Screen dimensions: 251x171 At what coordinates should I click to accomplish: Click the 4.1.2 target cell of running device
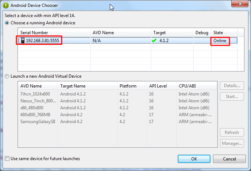[164, 40]
